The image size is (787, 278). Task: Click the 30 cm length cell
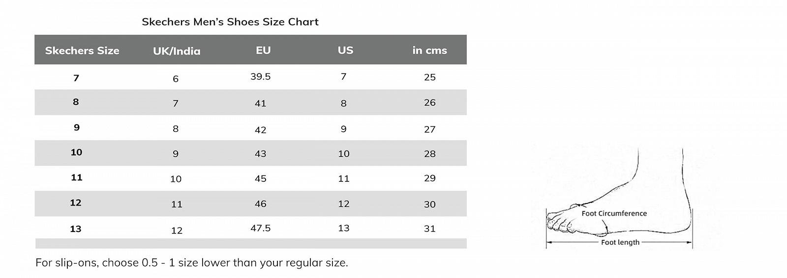point(429,204)
